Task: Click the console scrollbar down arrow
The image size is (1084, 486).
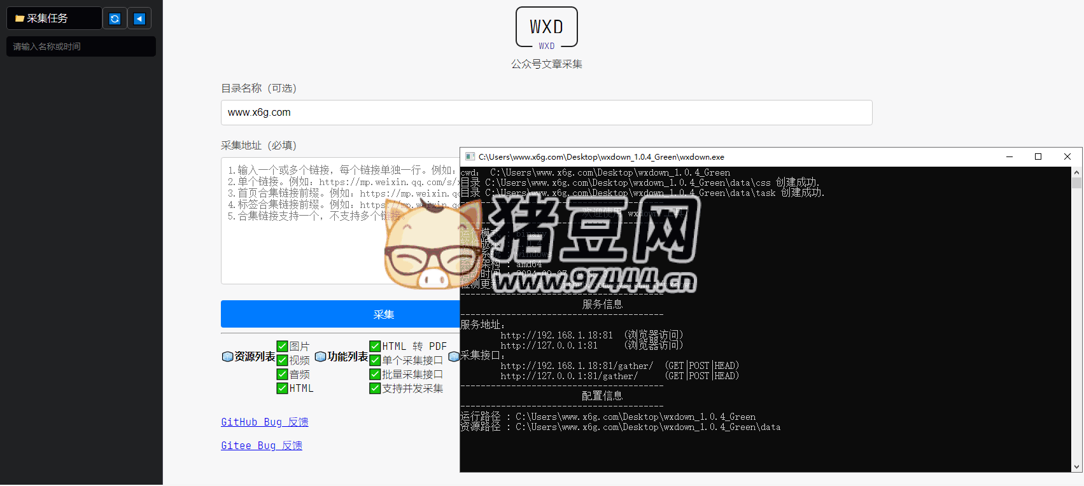Action: (1076, 466)
